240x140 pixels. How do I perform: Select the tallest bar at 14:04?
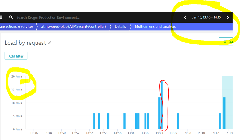coord(161,105)
